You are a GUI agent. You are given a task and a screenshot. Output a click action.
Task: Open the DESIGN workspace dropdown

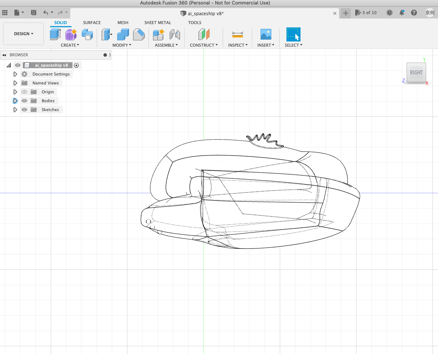coord(23,34)
